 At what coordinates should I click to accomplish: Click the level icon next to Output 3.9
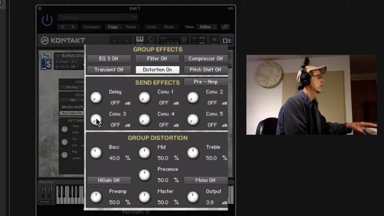(x=224, y=203)
